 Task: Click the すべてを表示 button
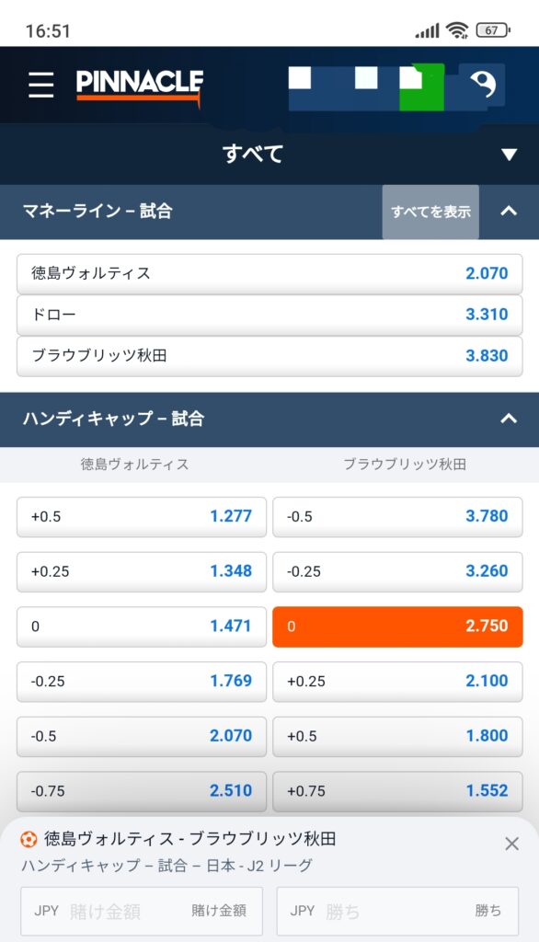[x=430, y=212]
